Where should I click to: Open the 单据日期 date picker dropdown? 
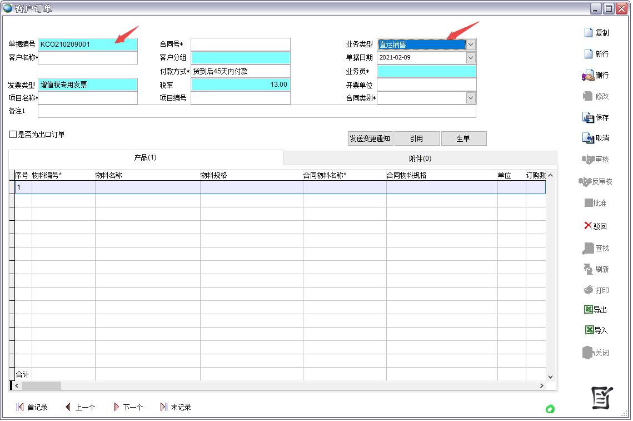[470, 57]
